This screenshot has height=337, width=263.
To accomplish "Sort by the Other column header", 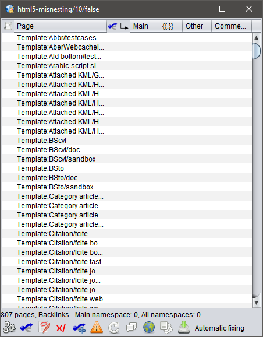I will pyautogui.click(x=197, y=26).
